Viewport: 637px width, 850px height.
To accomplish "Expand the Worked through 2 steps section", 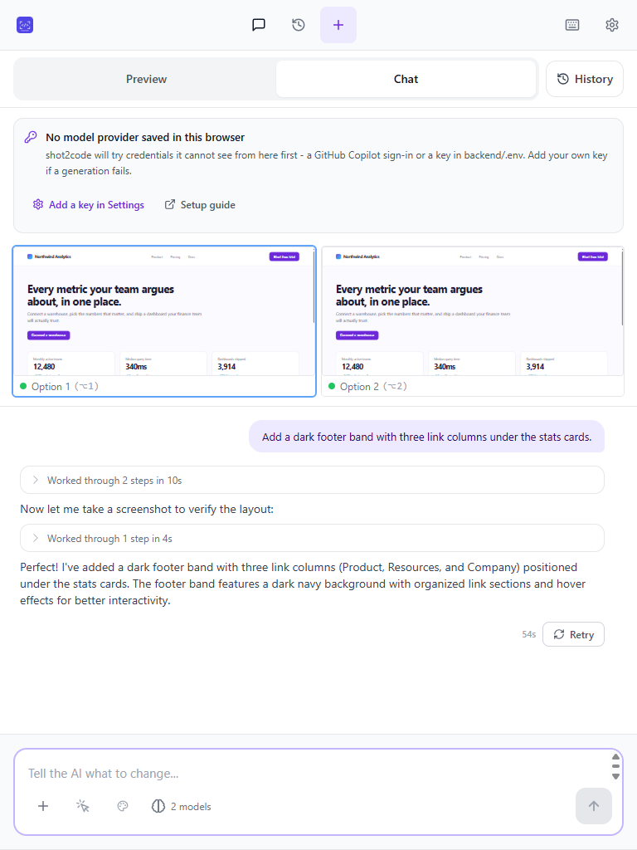I will [312, 481].
